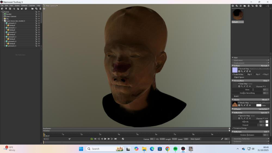
Task: Collapse the head_bruce_lee_model_0 tree node
Action: click(3, 21)
